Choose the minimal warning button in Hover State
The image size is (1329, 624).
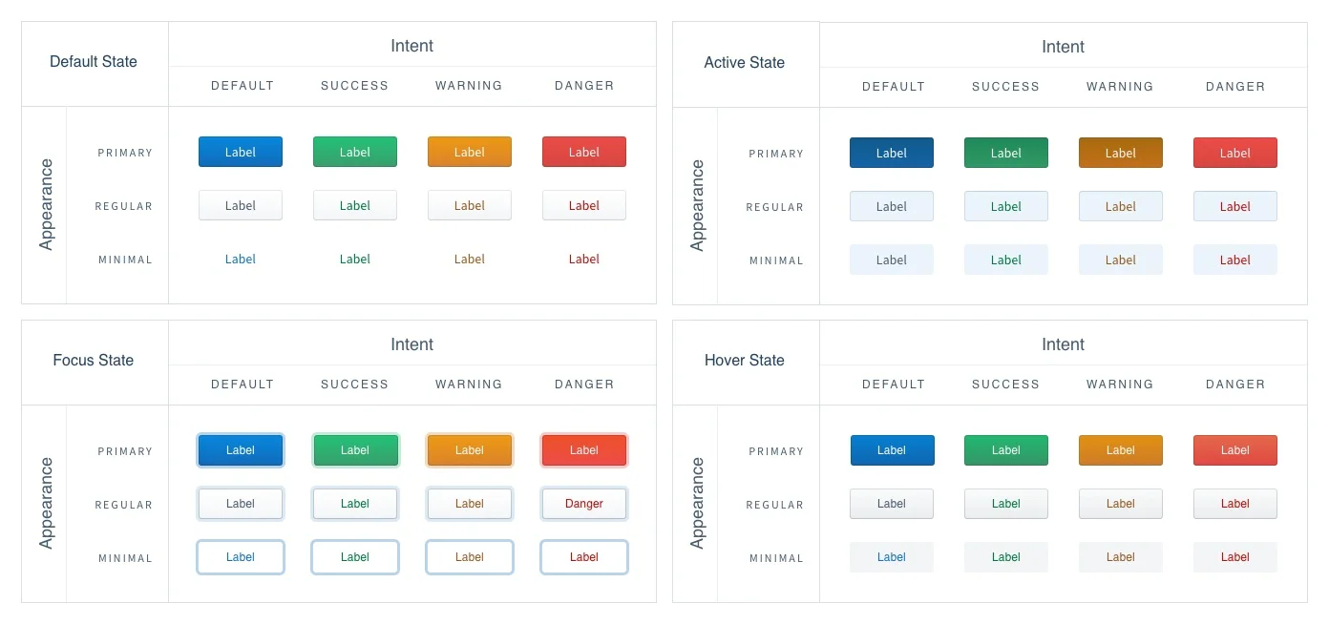(1121, 557)
